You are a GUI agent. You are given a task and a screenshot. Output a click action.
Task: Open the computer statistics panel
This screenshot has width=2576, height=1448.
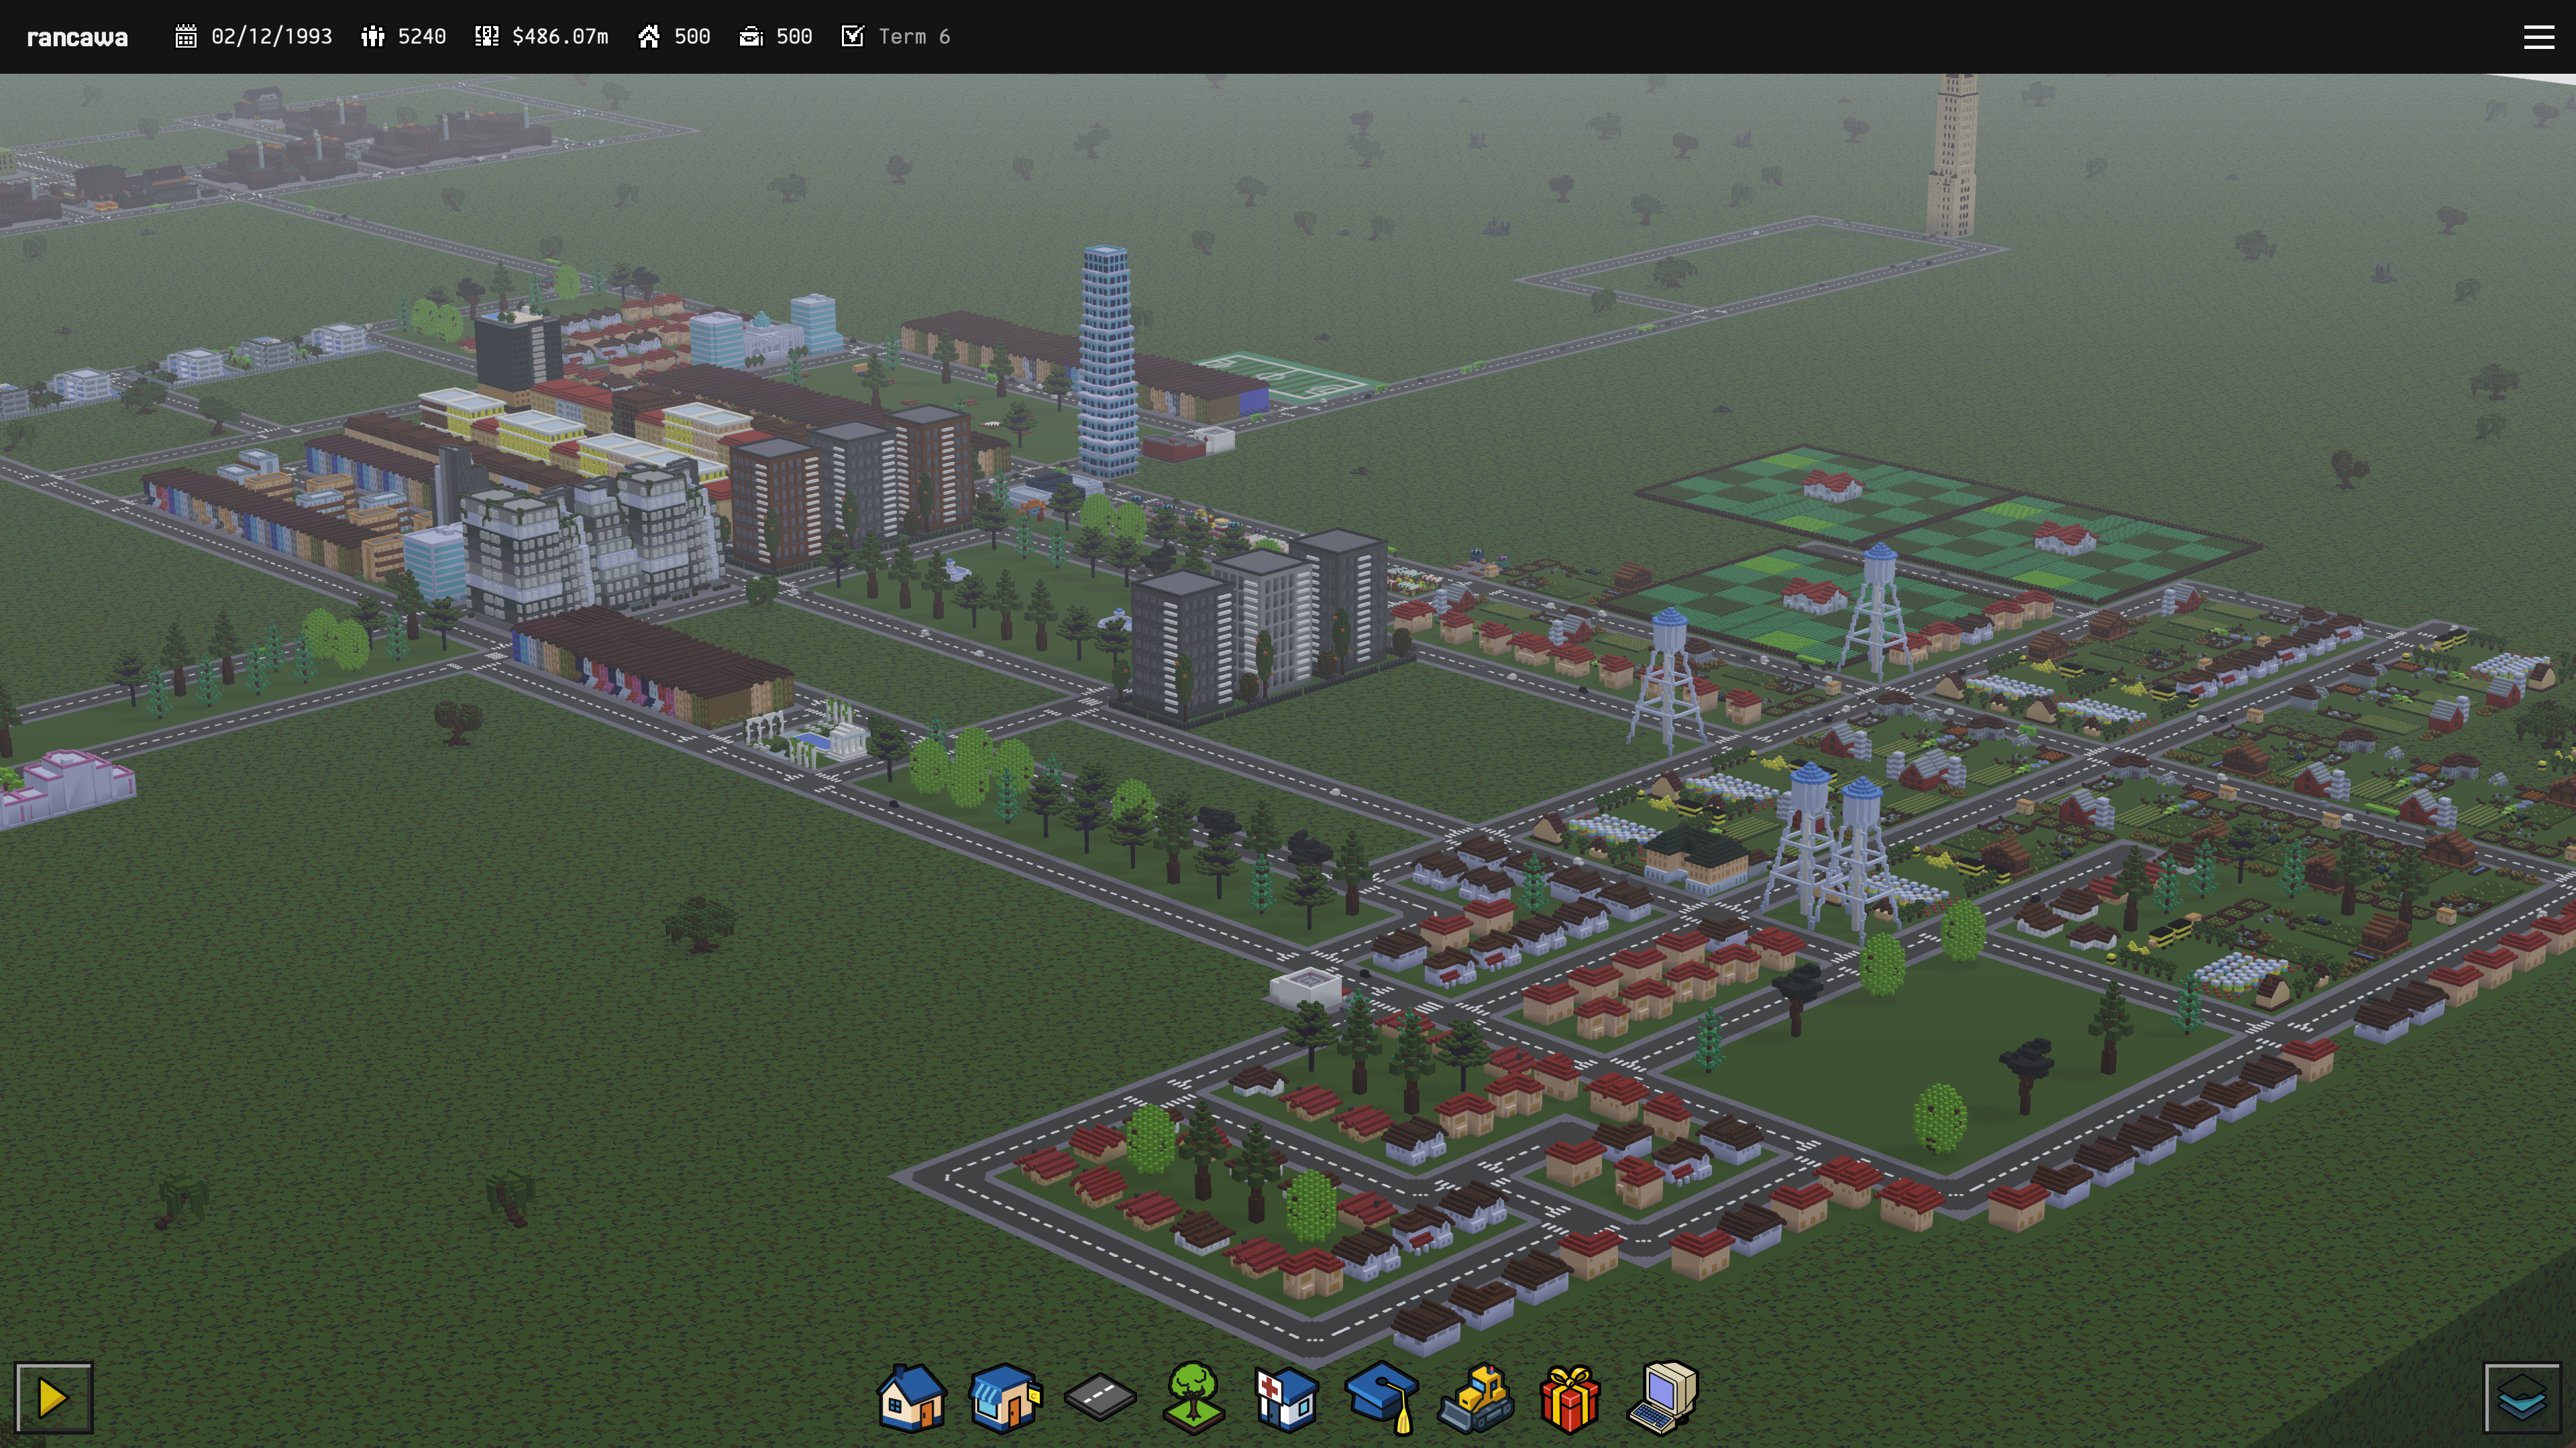click(x=1664, y=1397)
